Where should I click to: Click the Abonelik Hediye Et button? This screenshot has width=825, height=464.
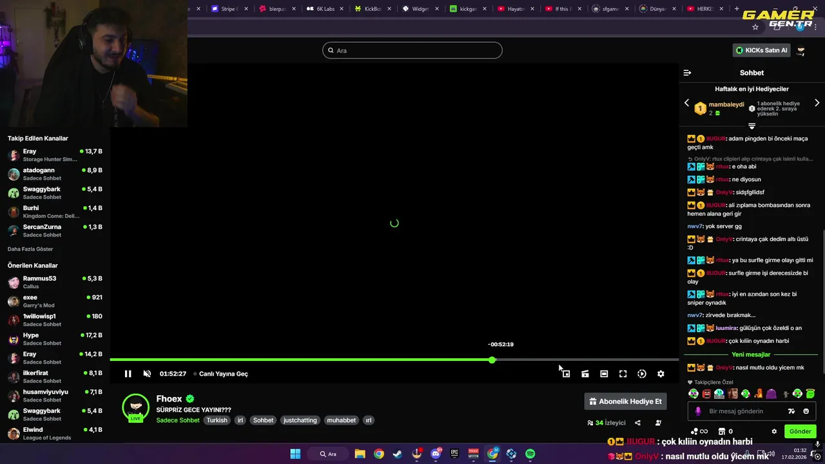(x=625, y=401)
